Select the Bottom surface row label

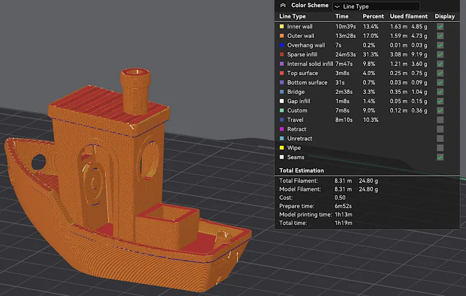pos(307,82)
